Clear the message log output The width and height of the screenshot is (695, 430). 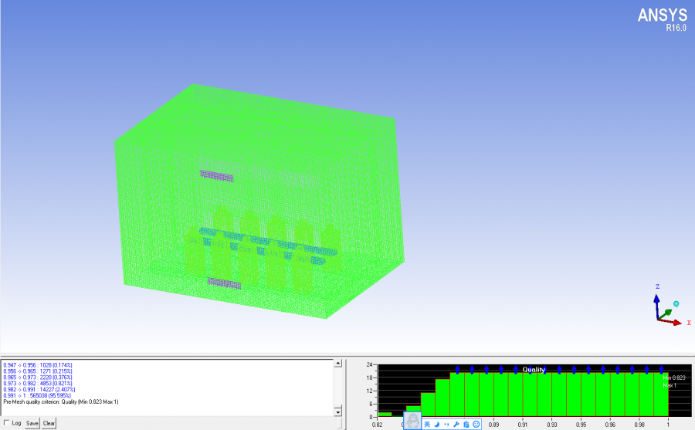coord(49,423)
